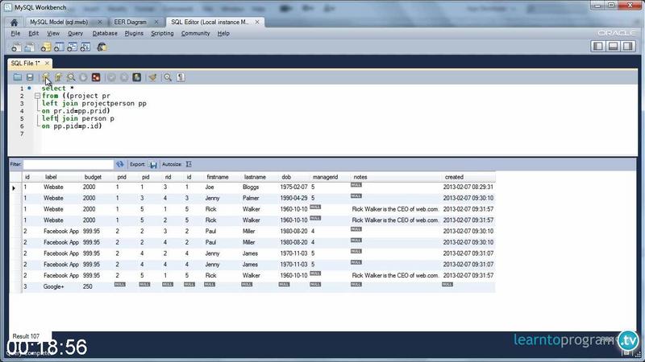This screenshot has height=362, width=645.
Task: Open the View menu
Action: coord(53,33)
